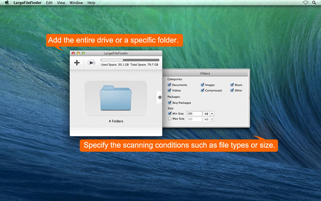The height and width of the screenshot is (201, 321).
Task: Click the Wi-Fi status icon in menu bar
Action: click(305, 3)
